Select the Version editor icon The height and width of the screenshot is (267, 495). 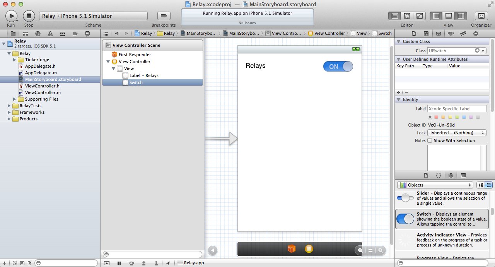pyautogui.click(x=419, y=16)
